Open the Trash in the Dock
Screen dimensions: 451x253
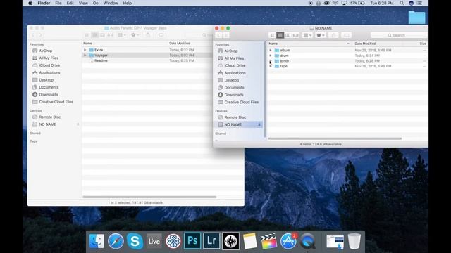click(x=354, y=241)
